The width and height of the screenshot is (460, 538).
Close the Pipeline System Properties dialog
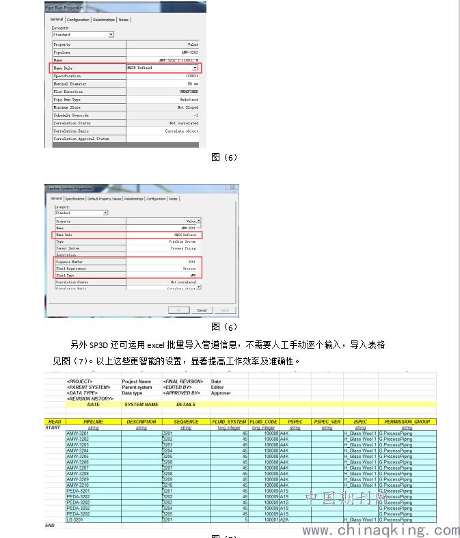click(232, 187)
